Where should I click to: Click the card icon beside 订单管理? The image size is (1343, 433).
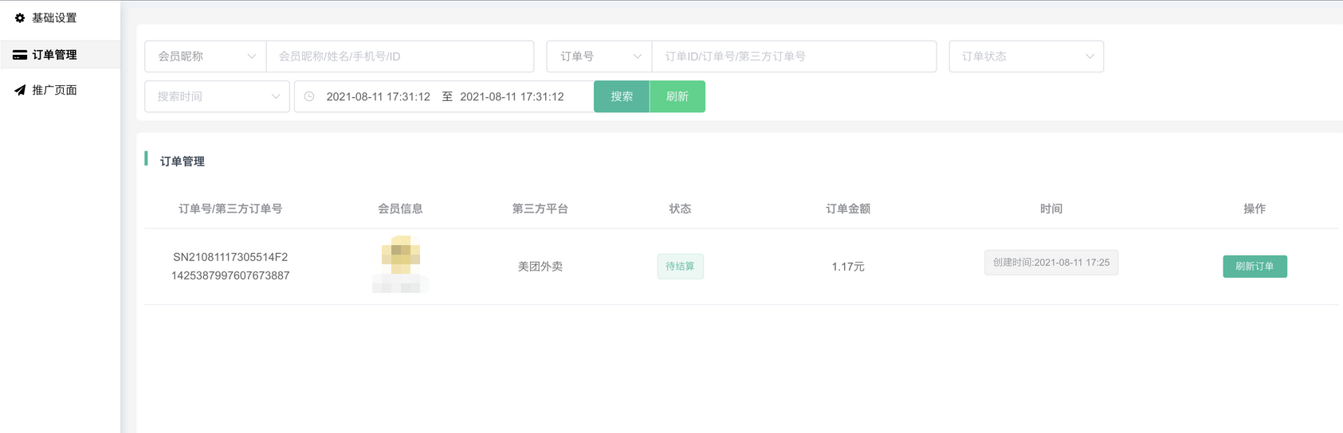coord(20,55)
